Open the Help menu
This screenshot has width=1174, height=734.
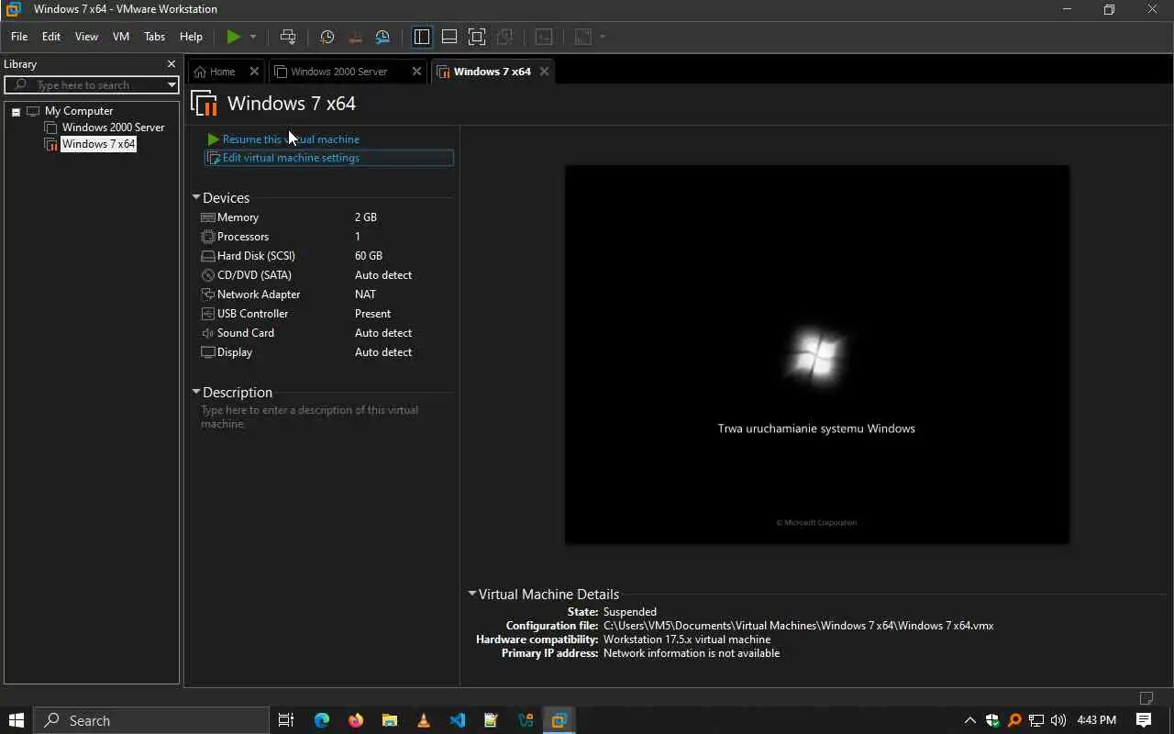click(191, 37)
